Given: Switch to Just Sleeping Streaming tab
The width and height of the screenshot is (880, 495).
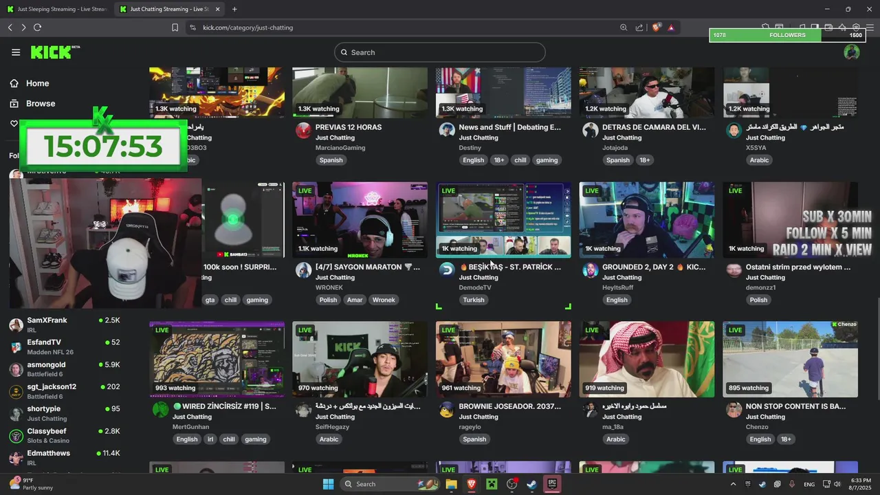Looking at the screenshot, I should coord(55,9).
